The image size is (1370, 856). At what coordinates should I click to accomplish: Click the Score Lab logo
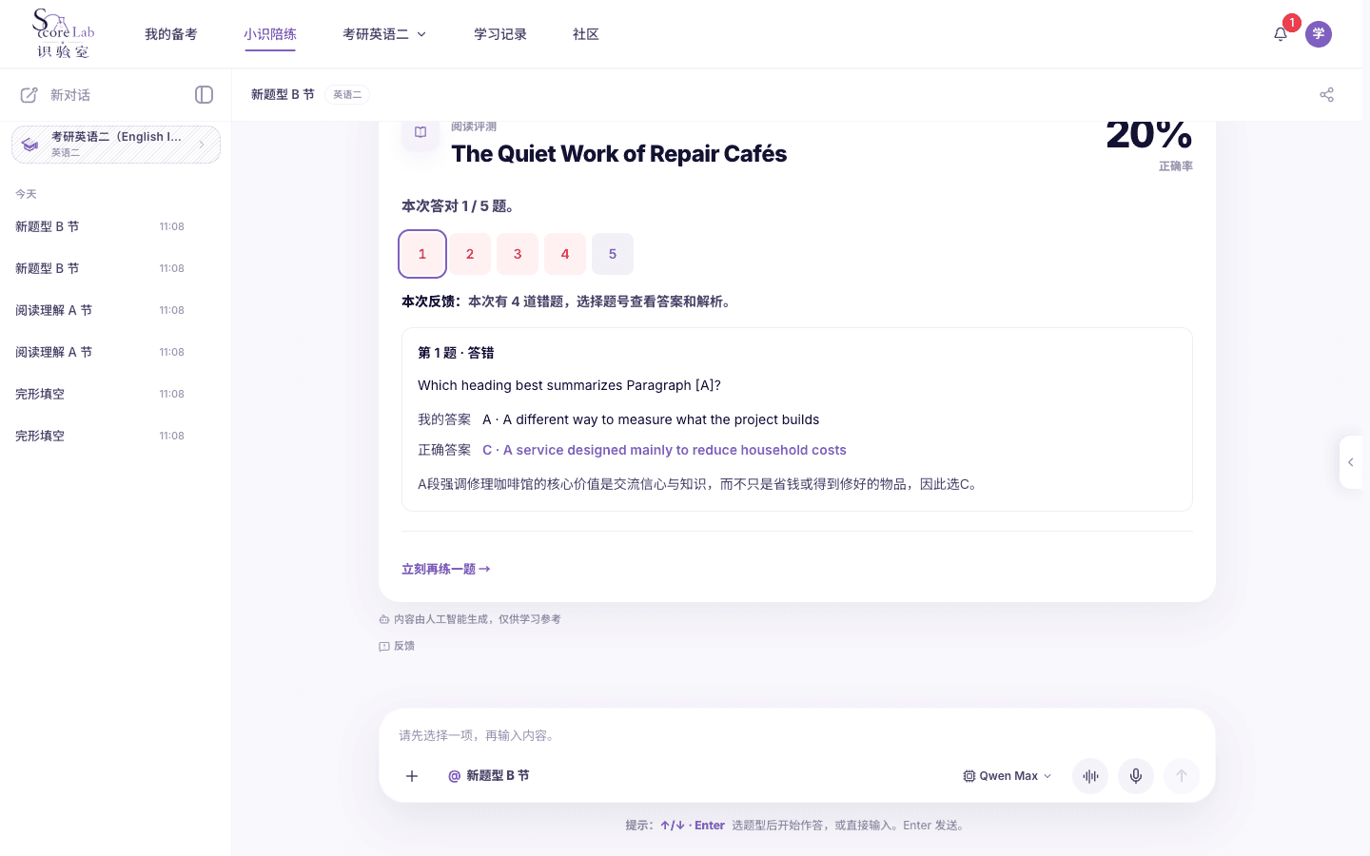coord(64,33)
